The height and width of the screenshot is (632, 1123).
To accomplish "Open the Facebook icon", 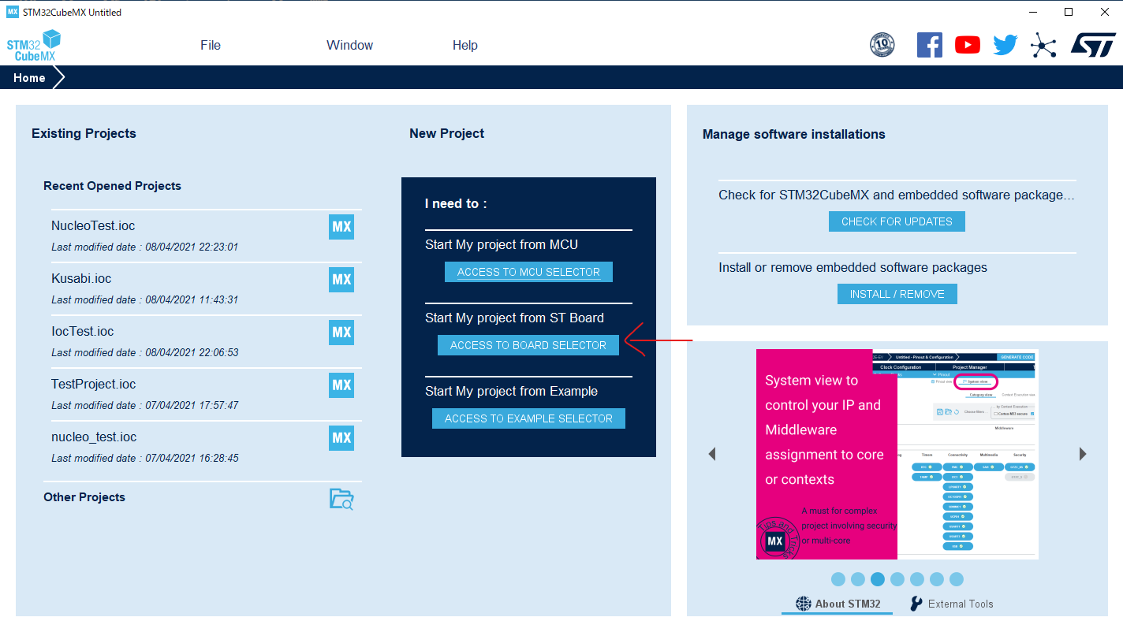I will coord(930,45).
